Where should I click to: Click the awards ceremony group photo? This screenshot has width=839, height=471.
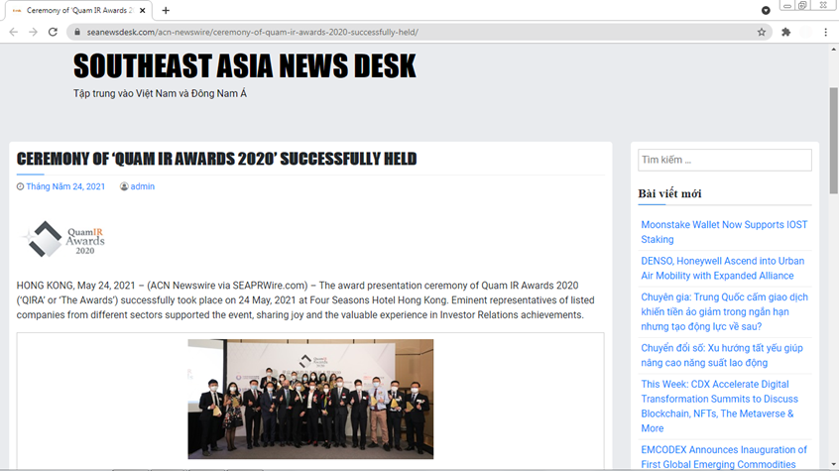pos(310,399)
